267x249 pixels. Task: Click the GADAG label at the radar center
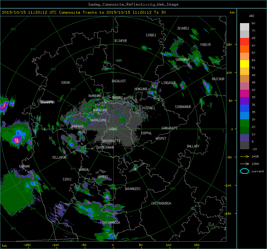point(113,129)
